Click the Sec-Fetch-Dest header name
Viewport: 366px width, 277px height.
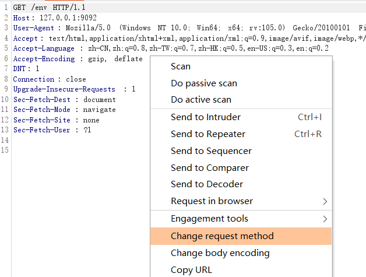[42, 100]
